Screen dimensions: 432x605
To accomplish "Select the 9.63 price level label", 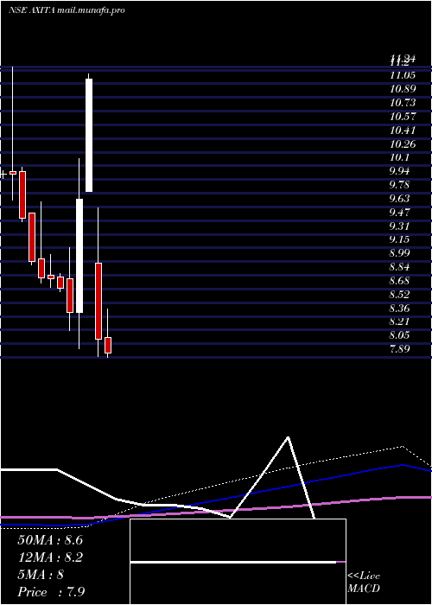I will [399, 199].
